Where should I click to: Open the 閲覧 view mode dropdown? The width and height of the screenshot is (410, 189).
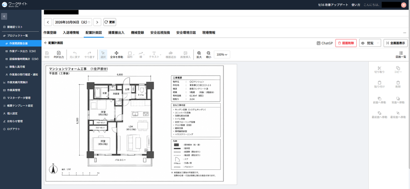coord(370,43)
